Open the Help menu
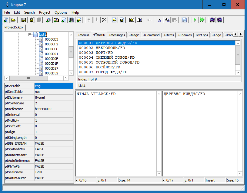This screenshot has height=193, width=247. pos(75,12)
